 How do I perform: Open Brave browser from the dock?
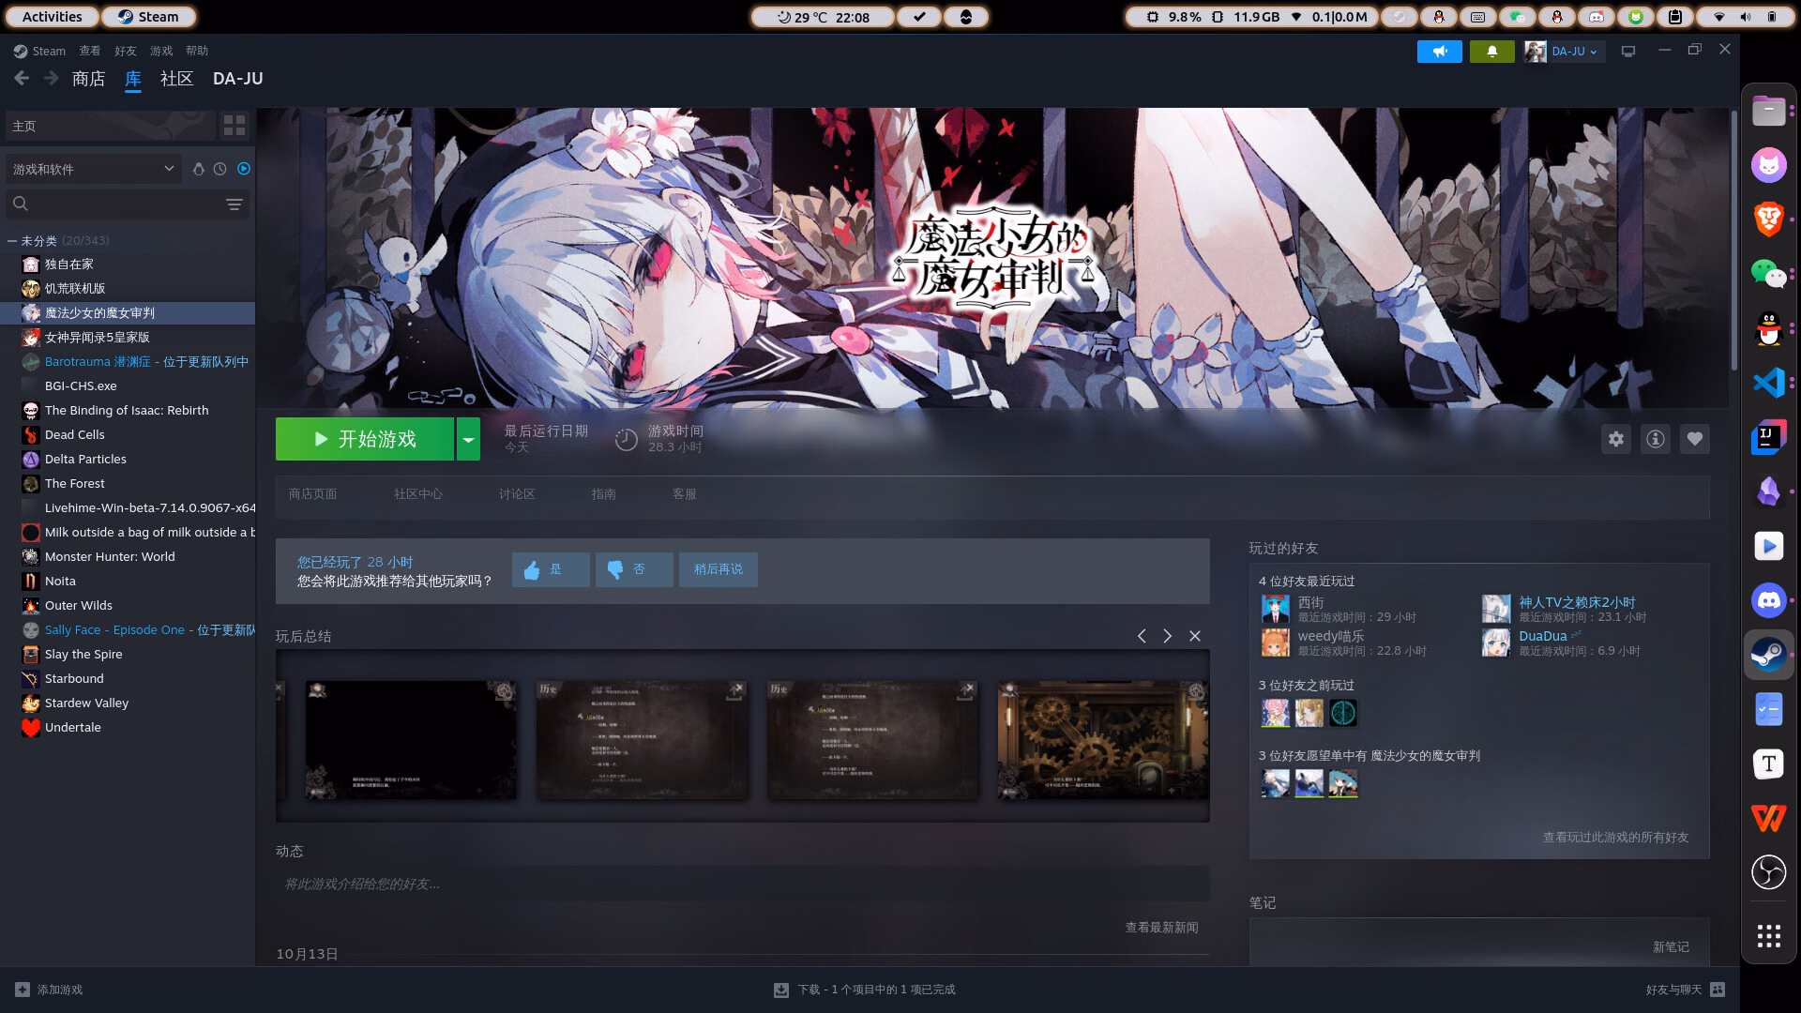[x=1769, y=219]
